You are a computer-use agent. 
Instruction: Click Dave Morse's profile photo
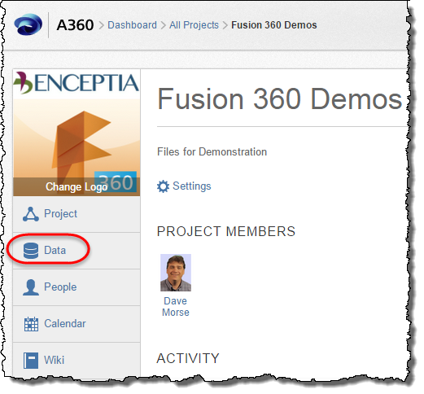pos(176,273)
